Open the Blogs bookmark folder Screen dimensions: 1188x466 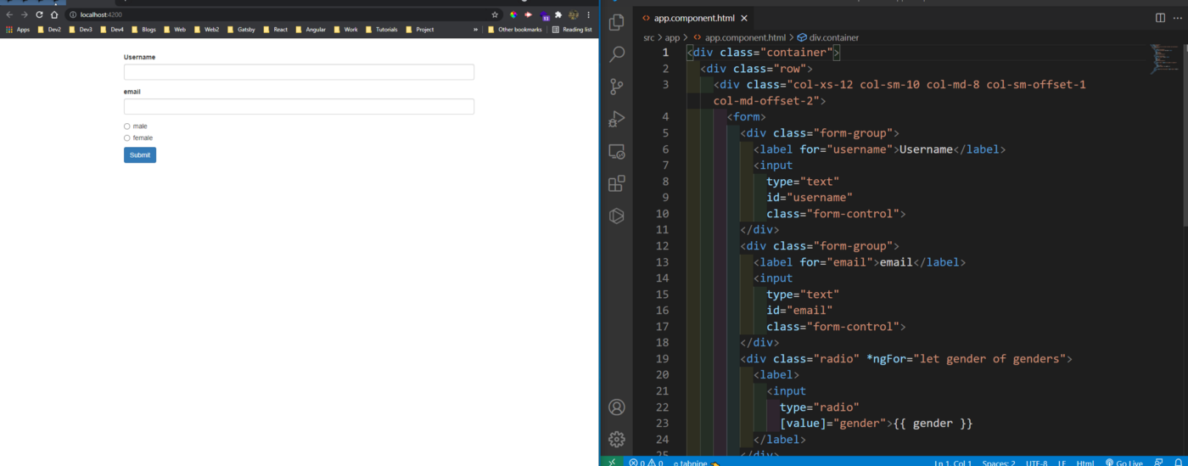tap(144, 30)
